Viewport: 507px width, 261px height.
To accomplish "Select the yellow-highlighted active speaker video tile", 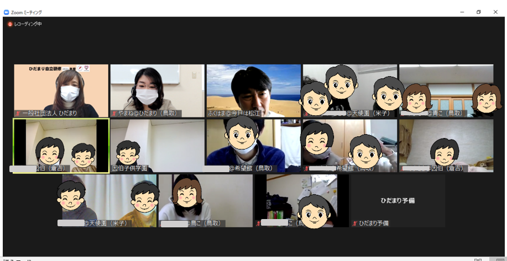I will tap(61, 146).
